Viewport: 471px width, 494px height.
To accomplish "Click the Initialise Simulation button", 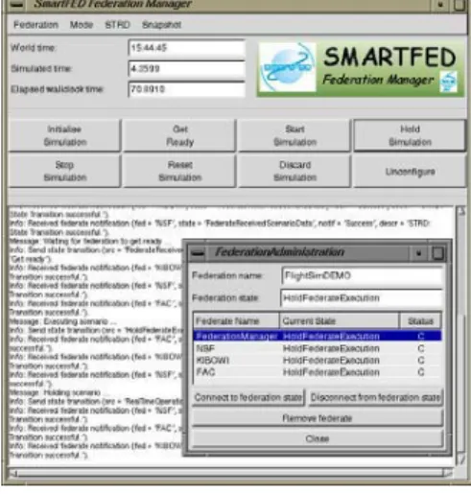I will click(64, 135).
